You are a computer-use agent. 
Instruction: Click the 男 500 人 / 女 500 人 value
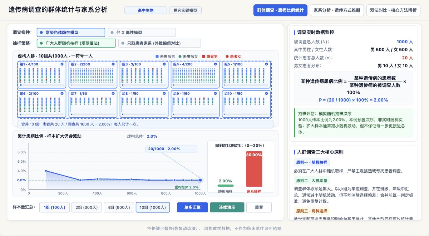coord(391,50)
